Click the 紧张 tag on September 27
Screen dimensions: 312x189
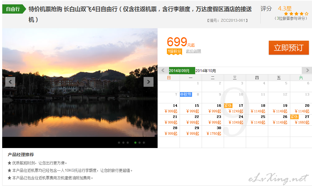click(x=294, y=117)
